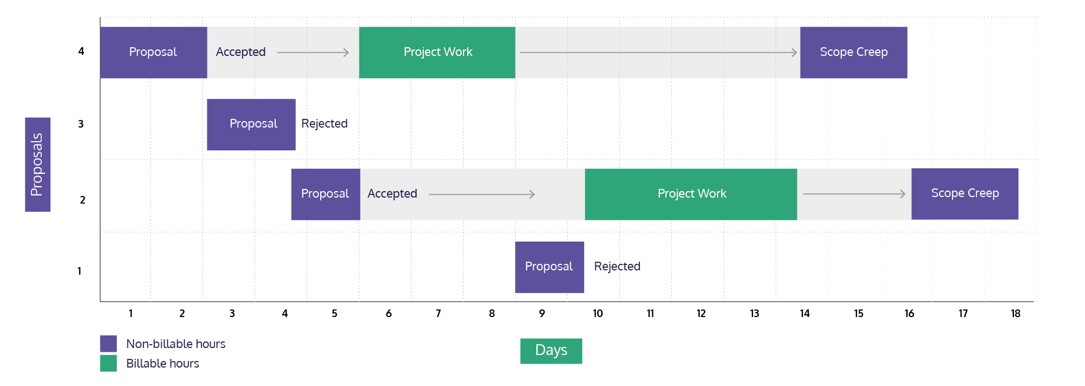Image resolution: width=1085 pixels, height=386 pixels.
Task: Click day 10 on the days axis
Action: (598, 314)
